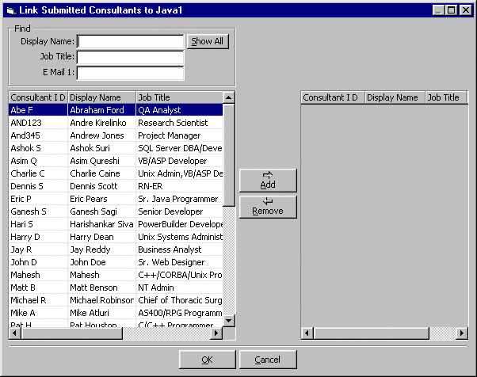
Task: Click the Remove button with left arrow
Action: 268,207
